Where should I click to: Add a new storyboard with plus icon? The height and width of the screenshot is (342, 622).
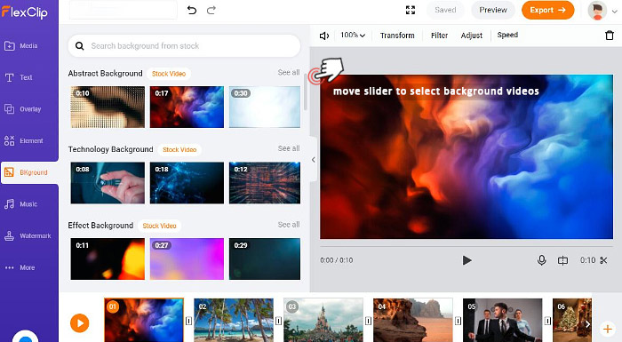[607, 329]
